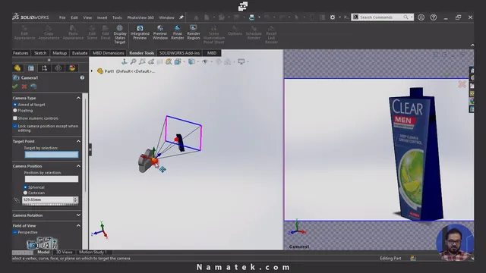Image resolution: width=486 pixels, height=273 pixels.
Task: Start Final Render from the ribbon
Action: (x=177, y=33)
